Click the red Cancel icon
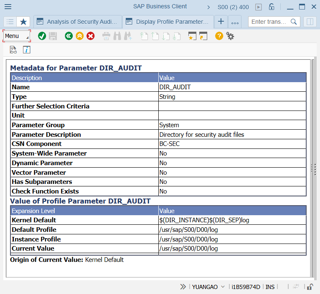Screen dimensions: 320x294 pos(90,36)
